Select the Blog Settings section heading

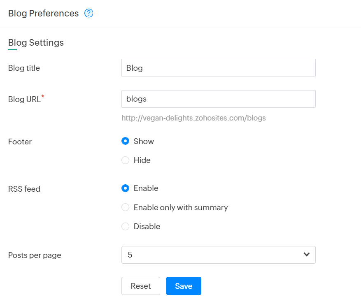[36, 43]
